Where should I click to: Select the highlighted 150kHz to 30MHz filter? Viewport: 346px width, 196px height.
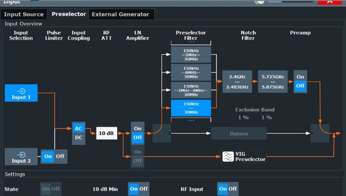[191, 108]
